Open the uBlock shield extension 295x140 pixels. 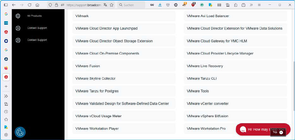[x=194, y=5]
